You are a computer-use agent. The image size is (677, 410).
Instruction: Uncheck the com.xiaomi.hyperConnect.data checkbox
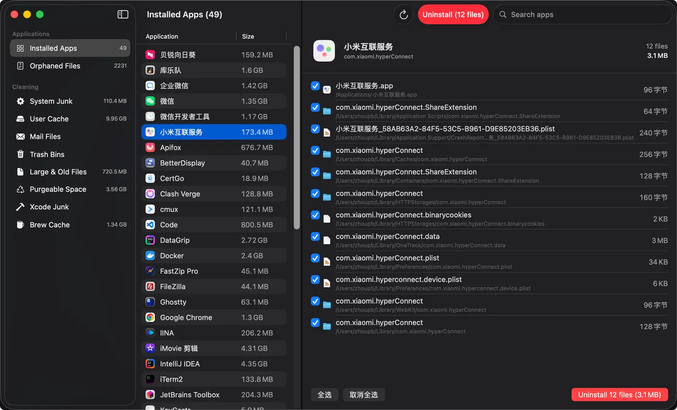point(315,236)
